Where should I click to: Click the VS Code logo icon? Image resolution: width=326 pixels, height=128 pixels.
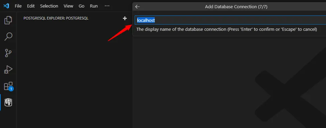coord(6,6)
